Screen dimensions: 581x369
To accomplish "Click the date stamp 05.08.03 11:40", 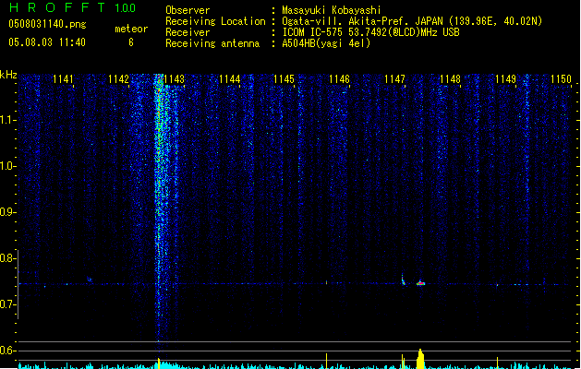I will [x=47, y=42].
